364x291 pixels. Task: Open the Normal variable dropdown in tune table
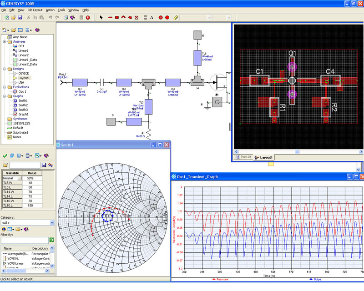coord(20,178)
